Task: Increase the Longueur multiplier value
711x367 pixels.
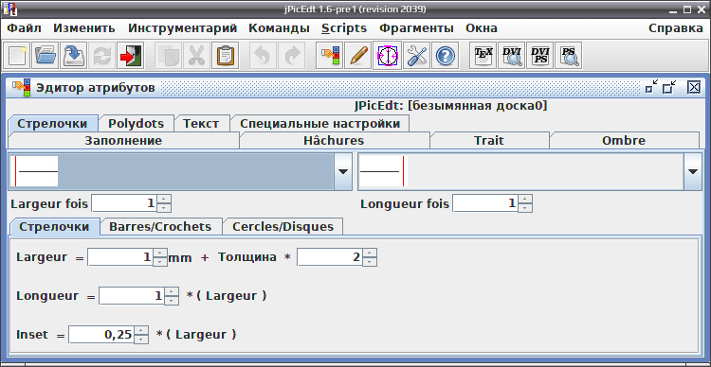Action: click(172, 292)
